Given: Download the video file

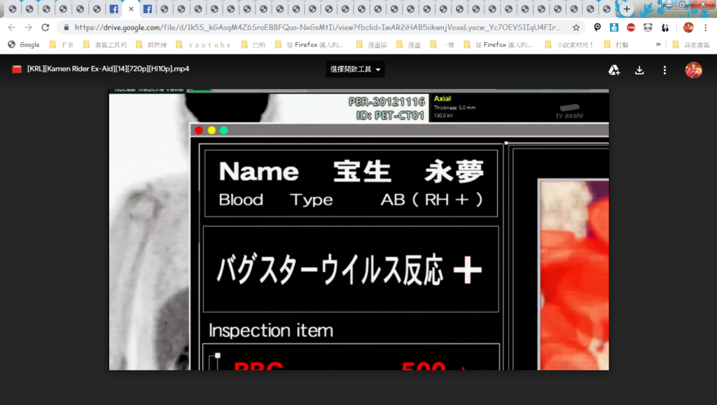Looking at the screenshot, I should (x=639, y=70).
